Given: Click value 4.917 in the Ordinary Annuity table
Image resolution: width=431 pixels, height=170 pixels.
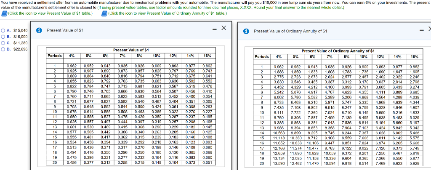Looking at the screenshot, I should (313, 93).
